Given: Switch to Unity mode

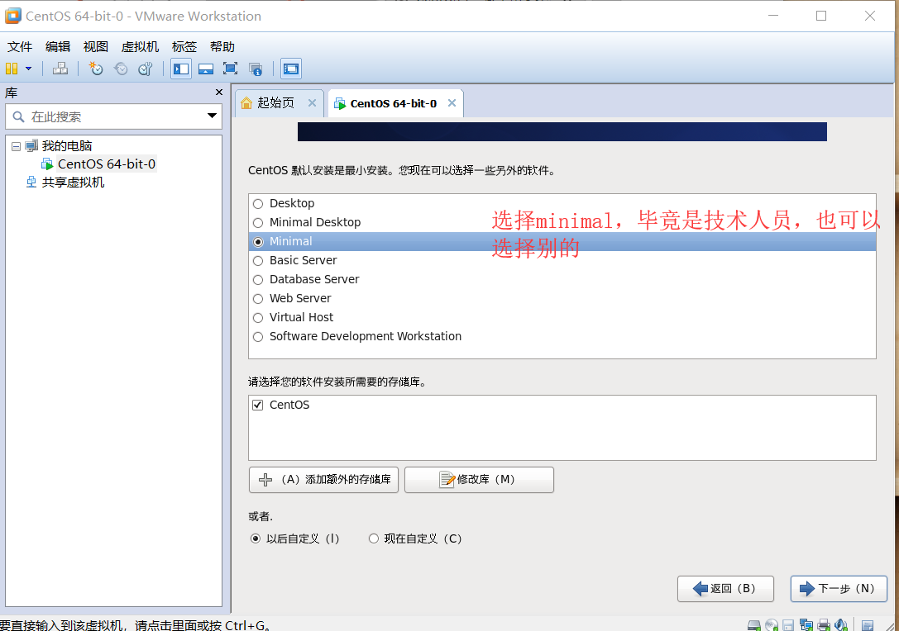Looking at the screenshot, I should [x=255, y=69].
